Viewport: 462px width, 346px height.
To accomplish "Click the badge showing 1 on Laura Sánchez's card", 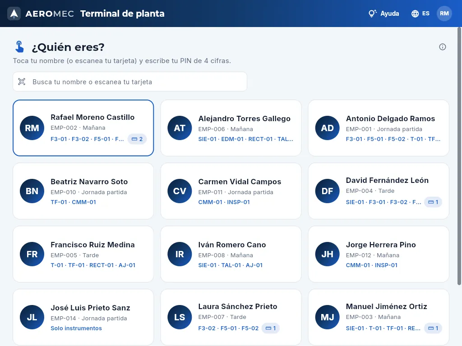I will pos(271,328).
